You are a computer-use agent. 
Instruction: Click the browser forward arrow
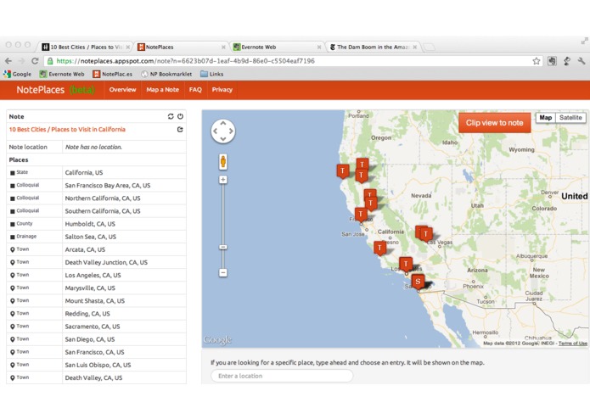21,61
